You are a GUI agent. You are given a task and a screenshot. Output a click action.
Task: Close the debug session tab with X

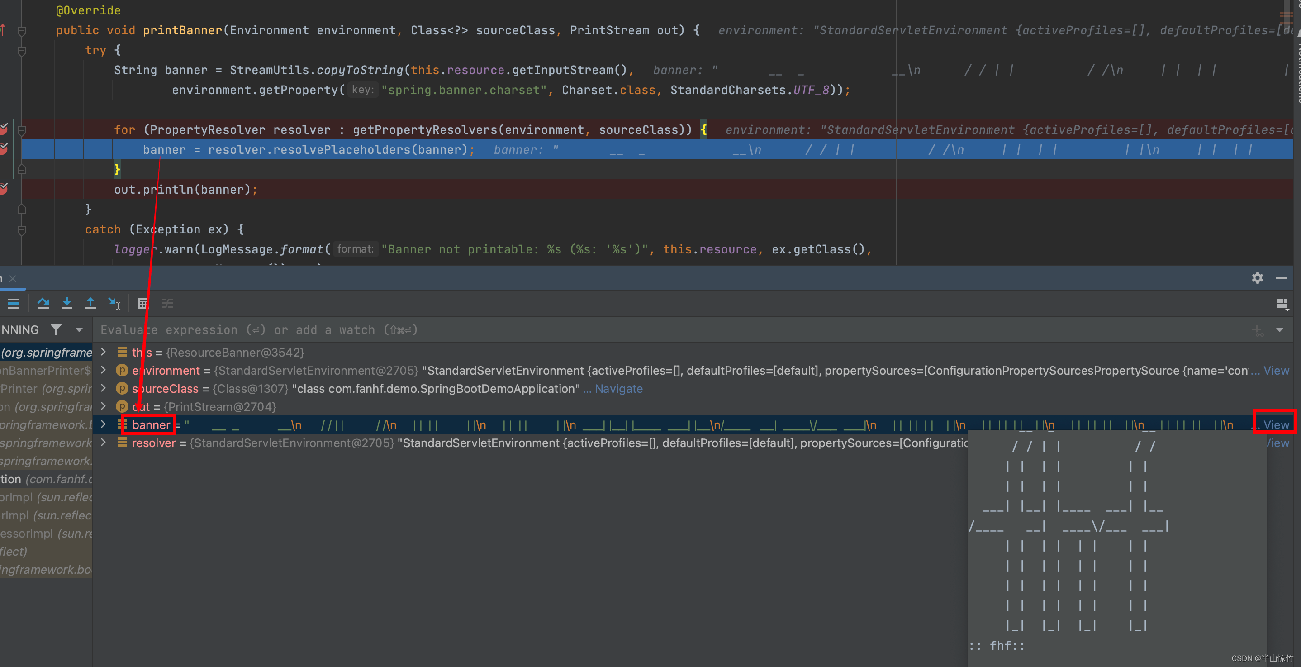coord(13,278)
